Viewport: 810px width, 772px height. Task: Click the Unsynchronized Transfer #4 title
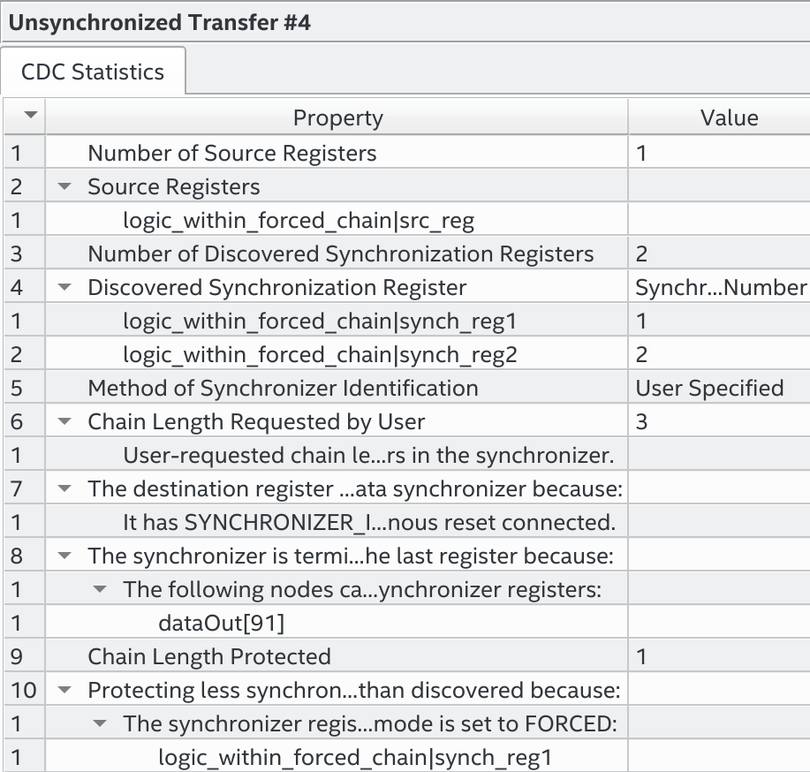tap(159, 21)
